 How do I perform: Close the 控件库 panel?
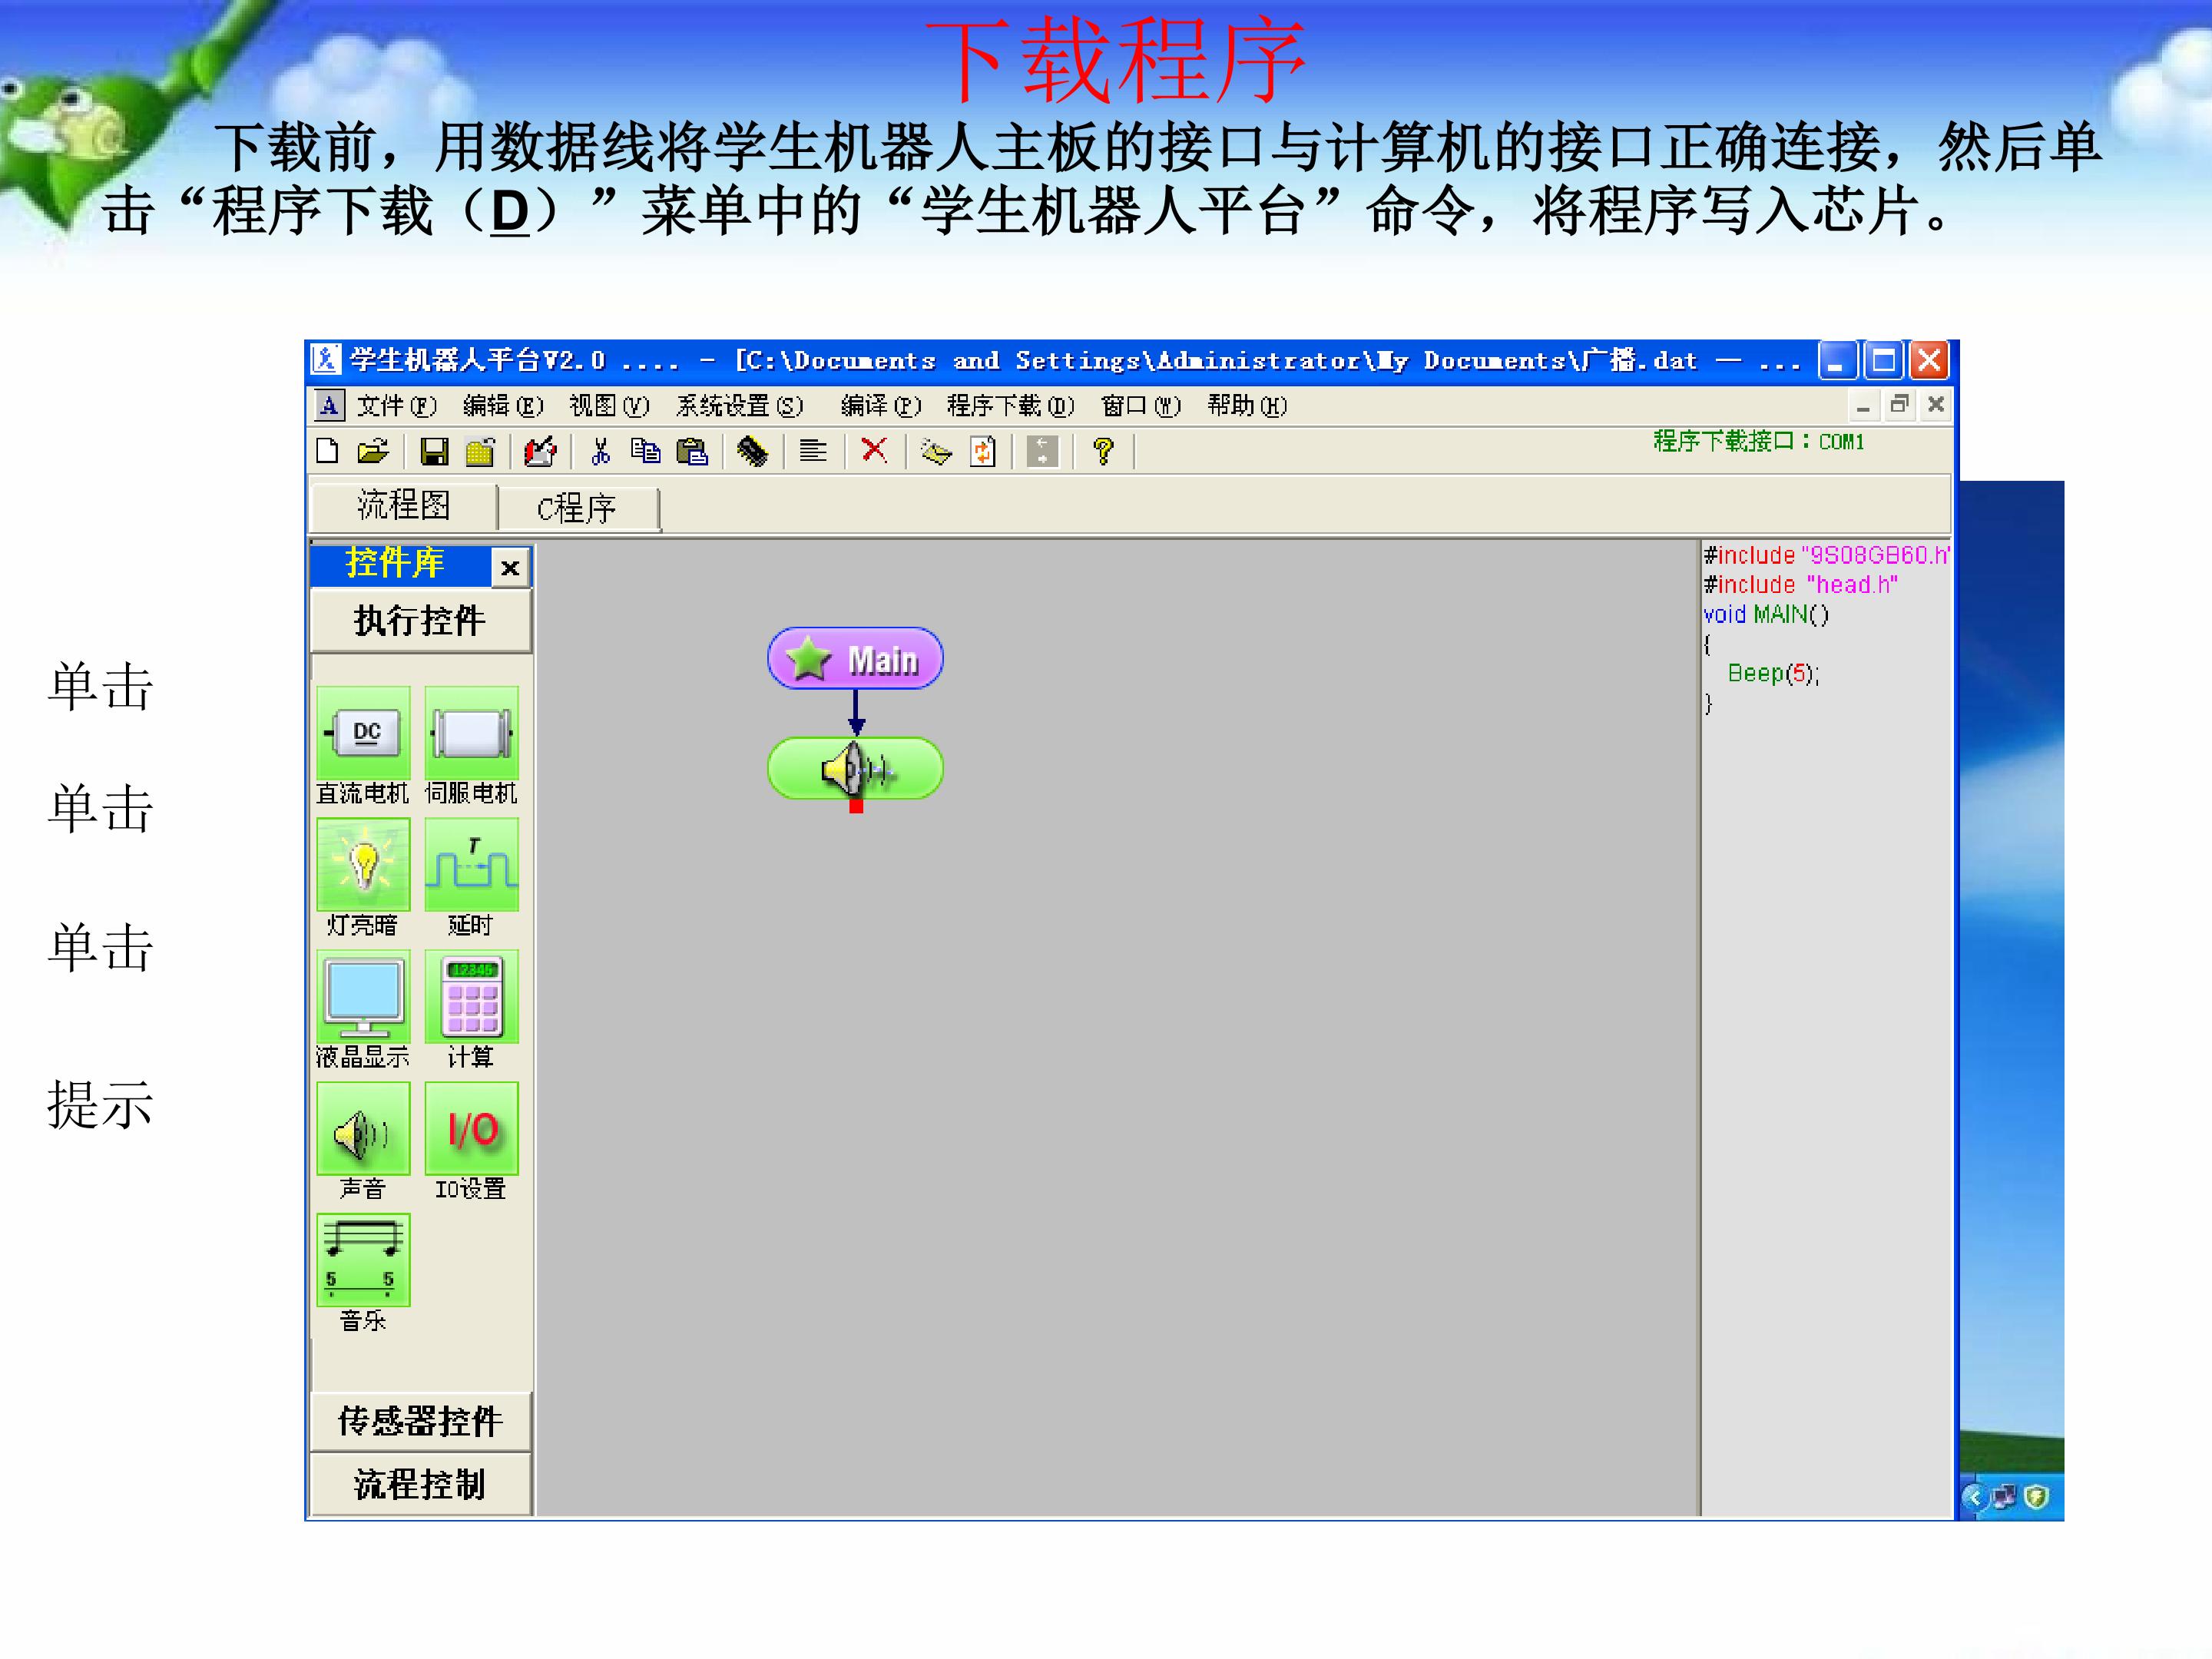pos(510,568)
